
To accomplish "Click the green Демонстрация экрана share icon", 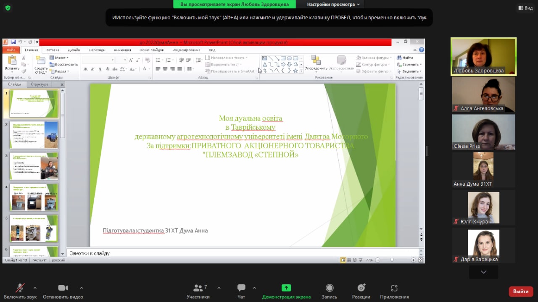I will (286, 288).
